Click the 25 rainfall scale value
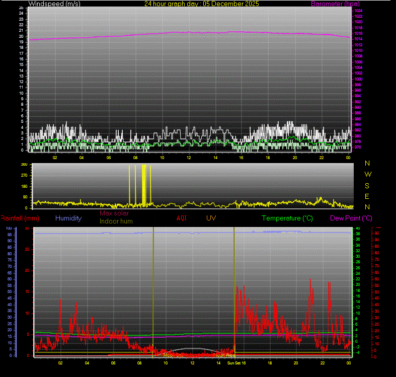 click(x=27, y=249)
